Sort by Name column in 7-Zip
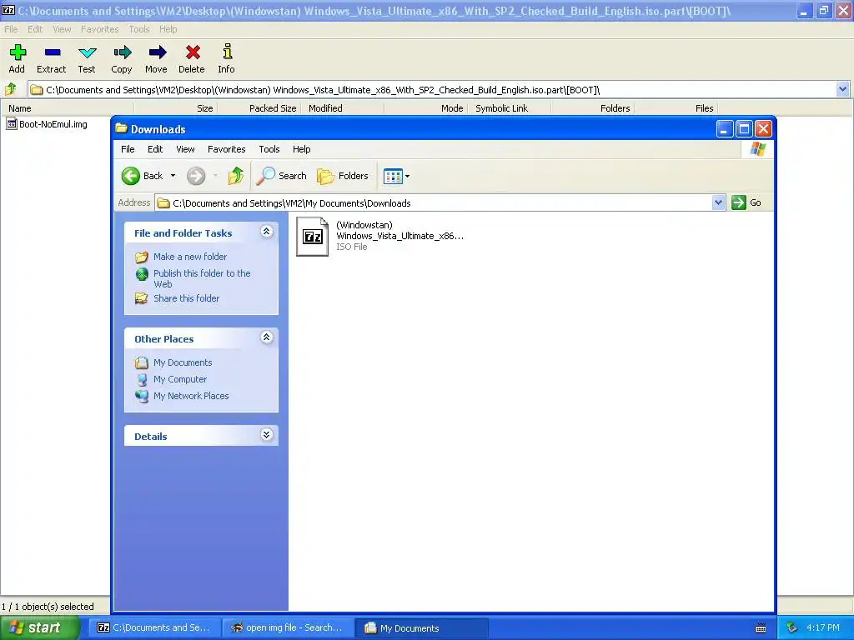 67,108
